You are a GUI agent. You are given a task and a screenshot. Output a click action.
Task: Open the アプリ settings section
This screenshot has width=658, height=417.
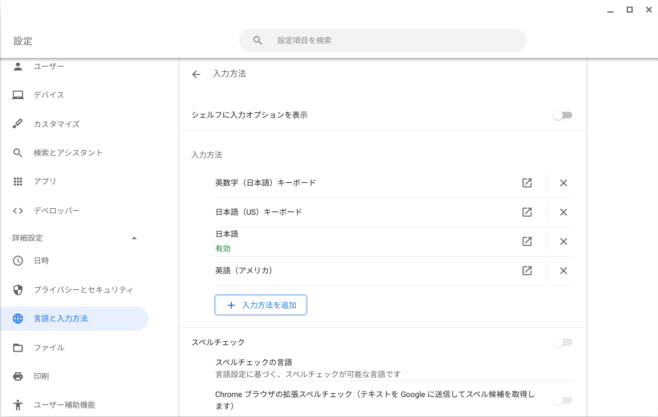click(45, 182)
